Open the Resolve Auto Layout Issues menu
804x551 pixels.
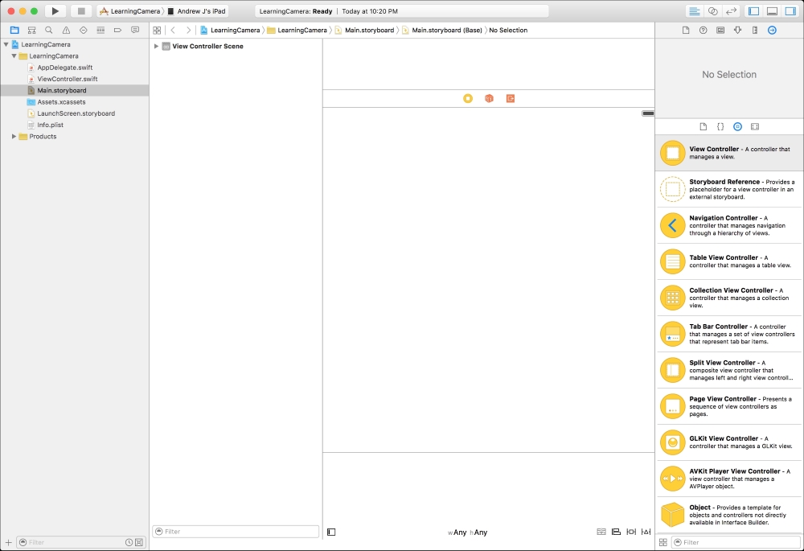point(646,532)
